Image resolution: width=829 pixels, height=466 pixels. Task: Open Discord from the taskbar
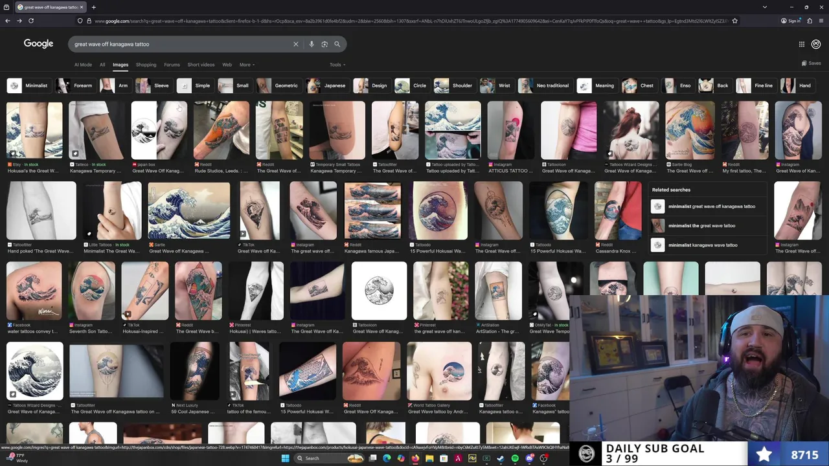(529, 458)
